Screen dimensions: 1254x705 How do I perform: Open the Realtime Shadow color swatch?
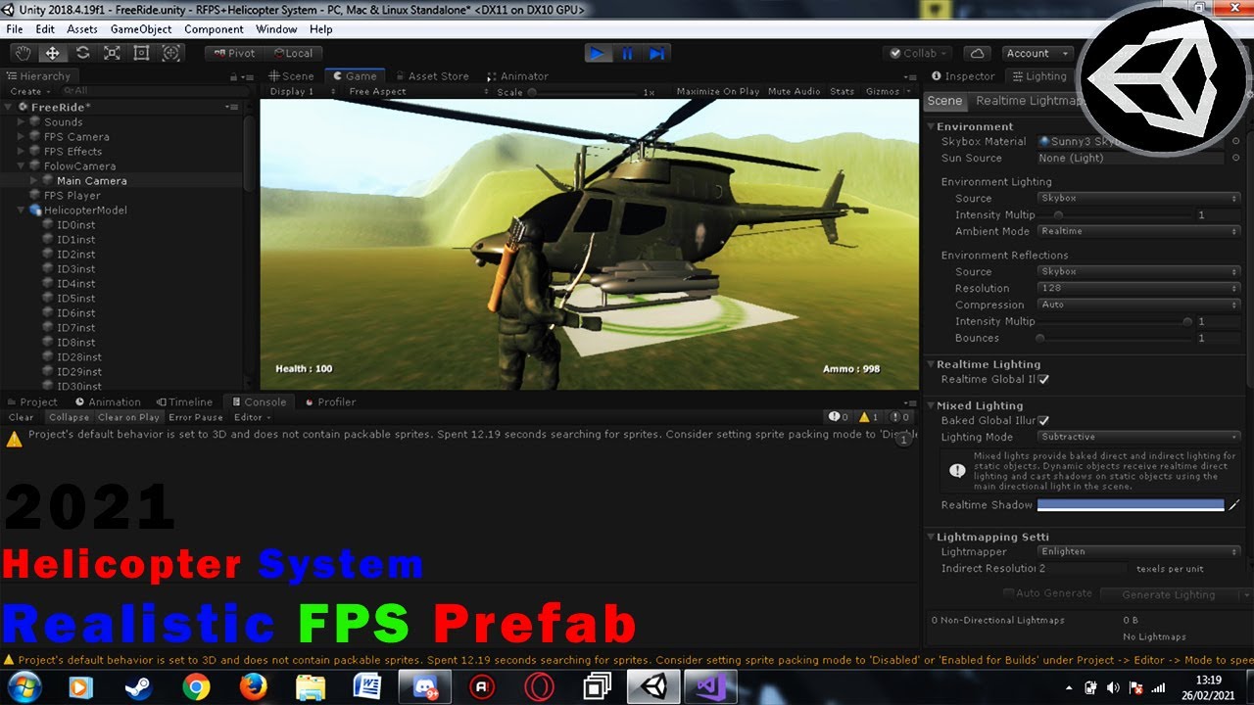1131,505
